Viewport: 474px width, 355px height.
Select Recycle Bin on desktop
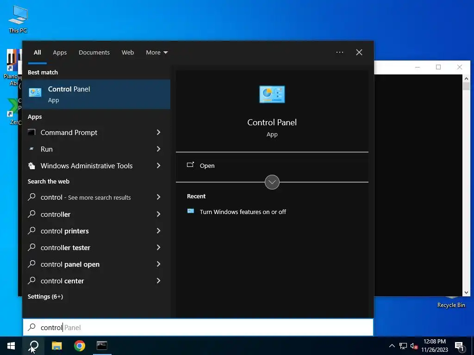[x=451, y=303]
